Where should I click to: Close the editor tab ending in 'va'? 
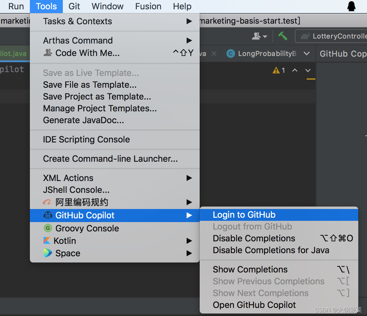point(214,53)
